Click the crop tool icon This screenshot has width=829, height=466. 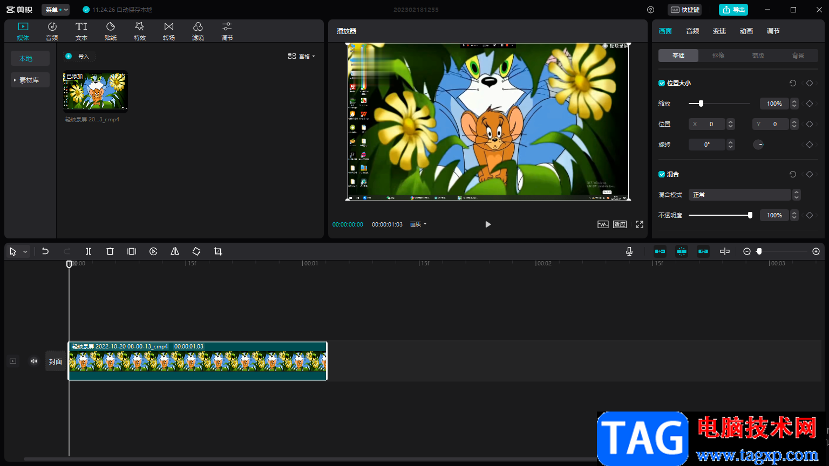click(x=218, y=251)
